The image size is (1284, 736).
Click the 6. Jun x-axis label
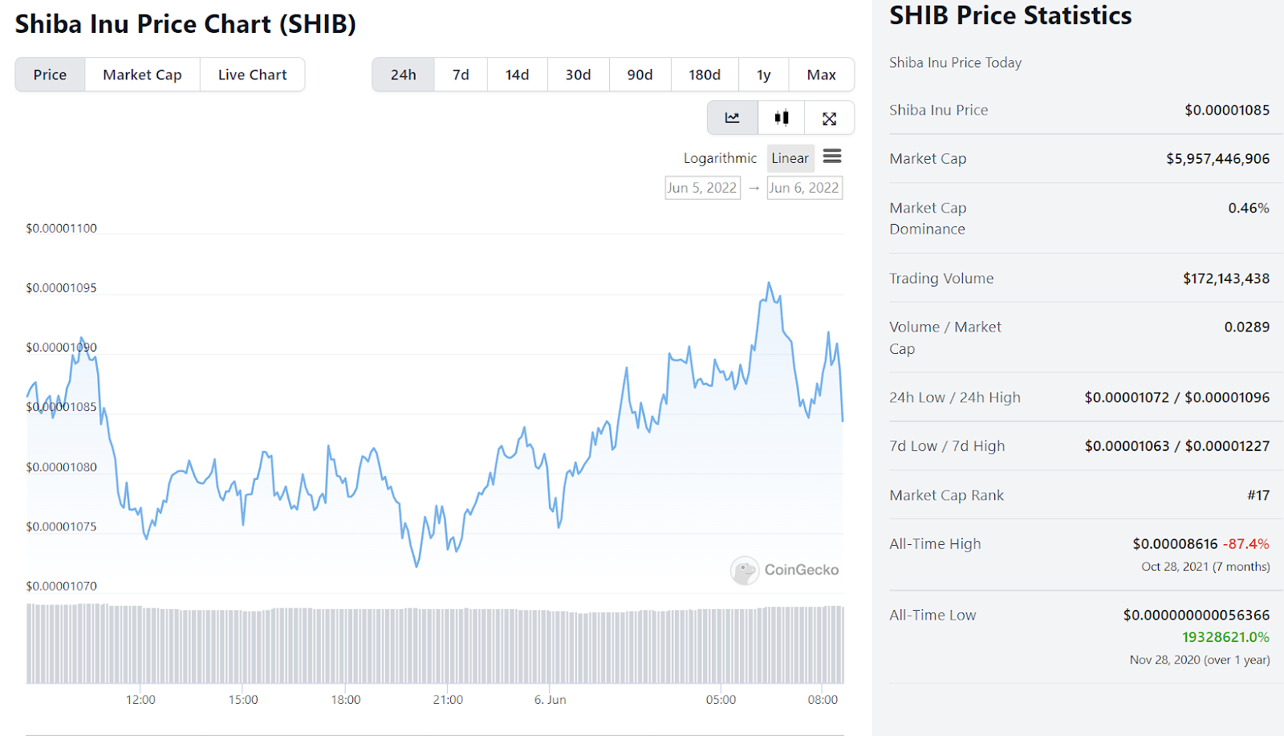click(x=551, y=700)
